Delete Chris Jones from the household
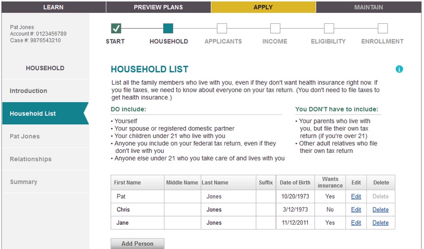This screenshot has width=424, height=249. pos(381,209)
